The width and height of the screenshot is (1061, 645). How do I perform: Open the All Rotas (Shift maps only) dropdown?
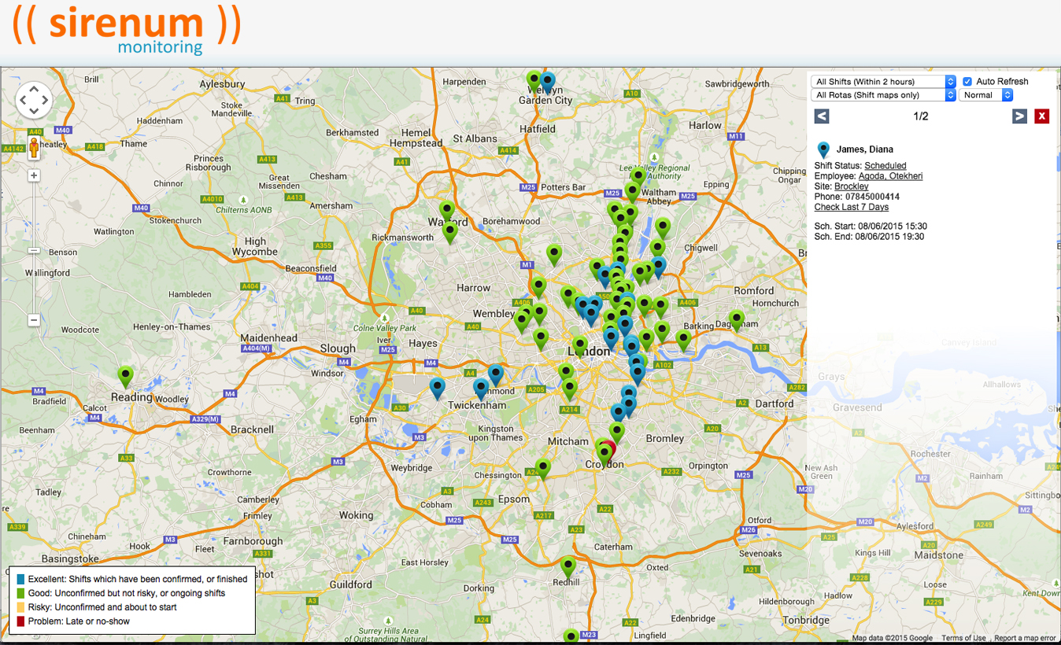883,95
